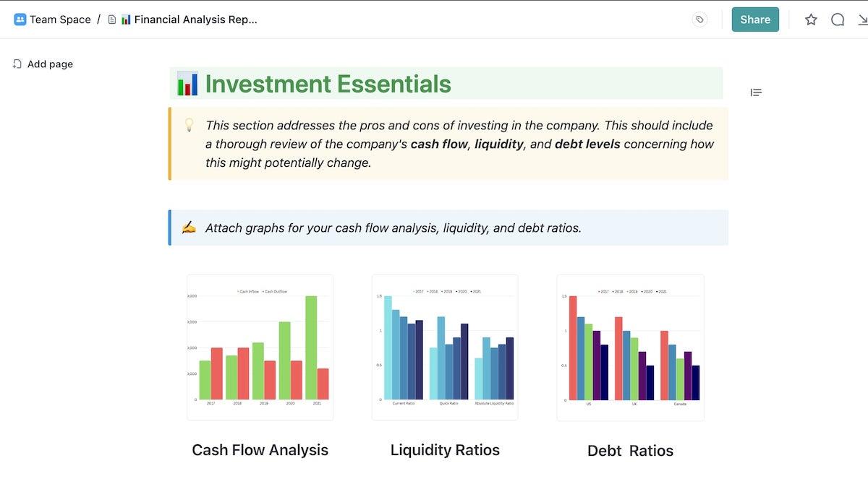Open the Financial Analysis Rep... breadcrumb
868x484 pixels.
click(x=195, y=20)
